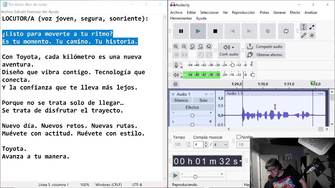Open Audacity Editar menu
The height and width of the screenshot is (188, 335).
pos(191,13)
